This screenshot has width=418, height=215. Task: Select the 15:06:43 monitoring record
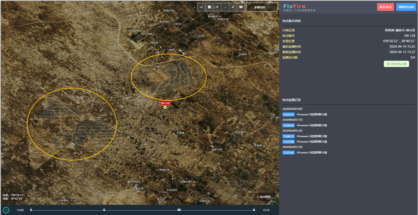(x=288, y=125)
